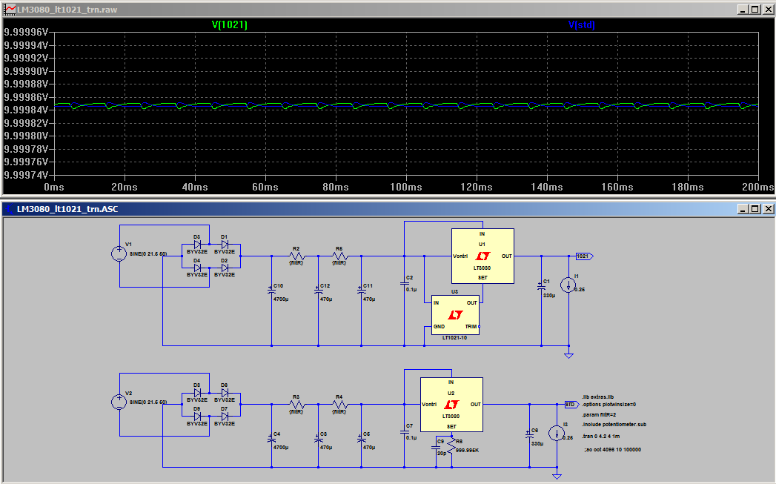
Task: Select capacitor C4 symbol
Action: tap(272, 440)
